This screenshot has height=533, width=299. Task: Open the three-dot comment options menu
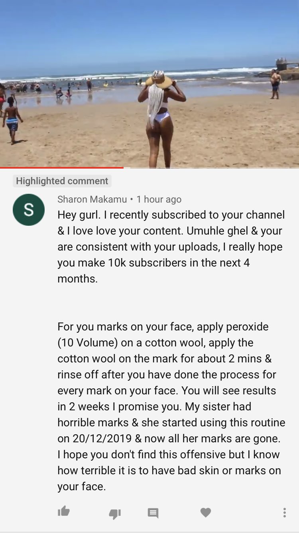[x=284, y=513]
